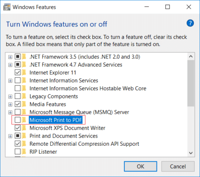The width and height of the screenshot is (200, 177).
Task: Select the Legacy Components row text
Action: [x=53, y=96]
